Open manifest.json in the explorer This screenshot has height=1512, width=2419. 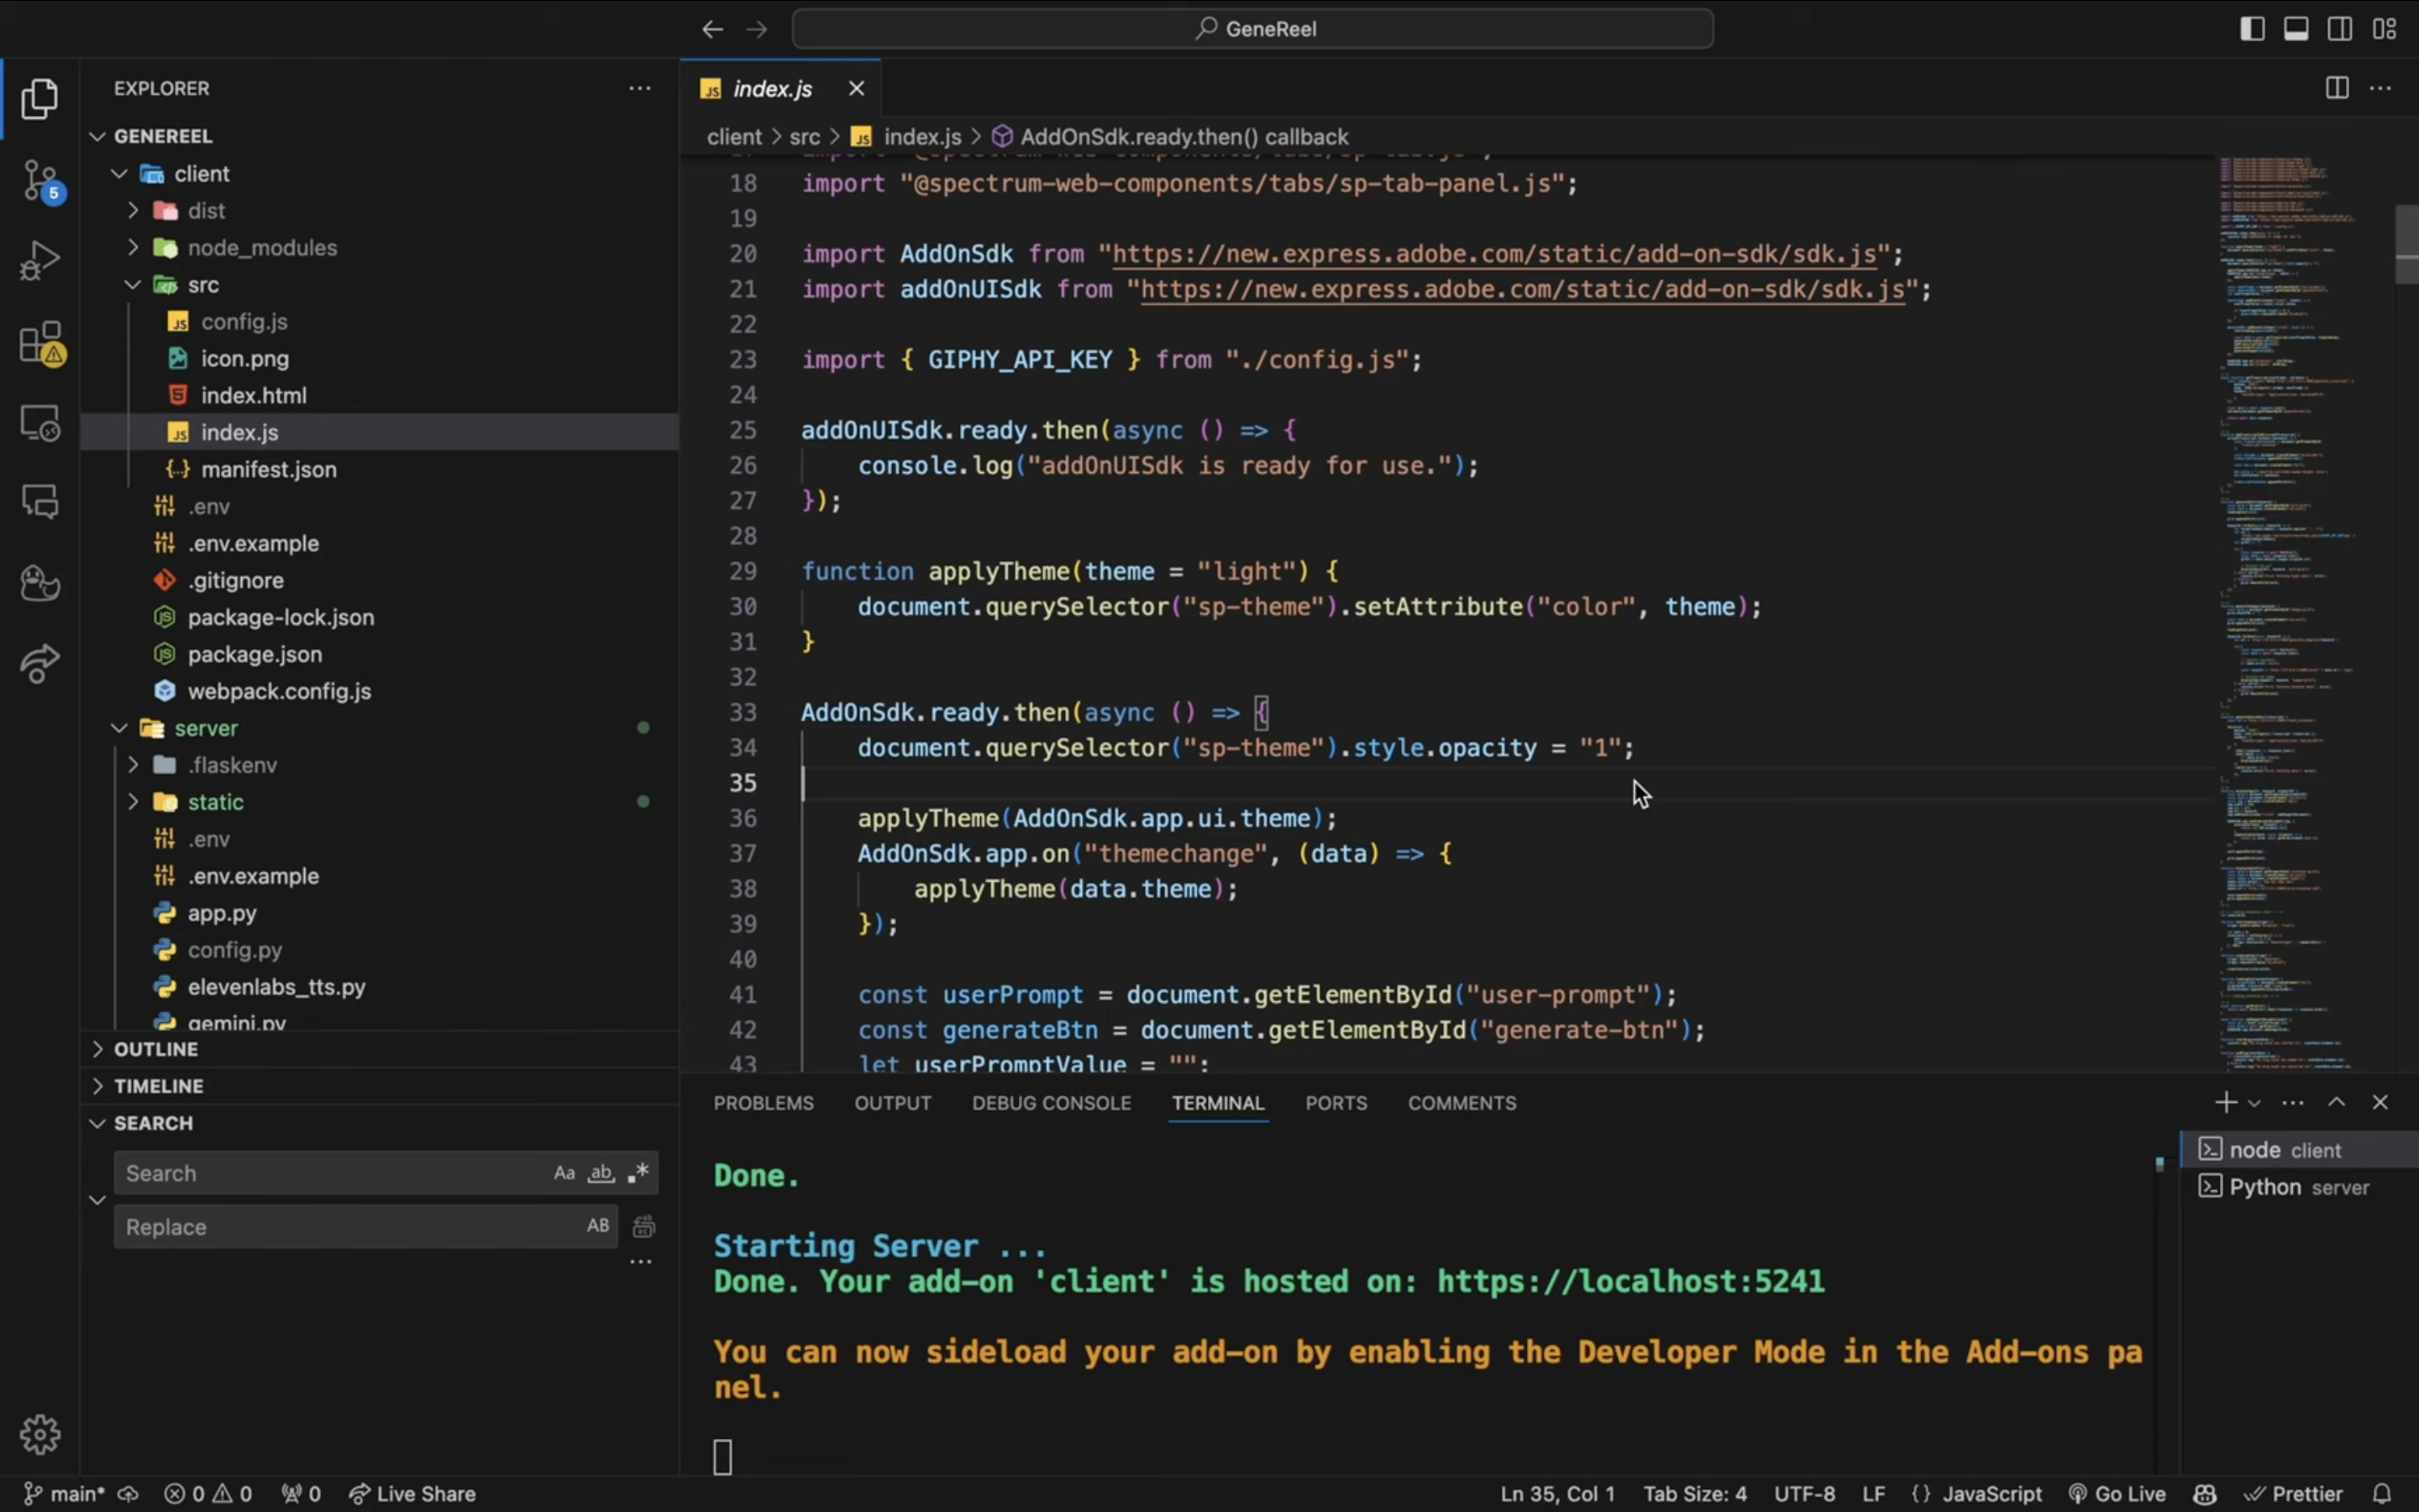(x=268, y=469)
